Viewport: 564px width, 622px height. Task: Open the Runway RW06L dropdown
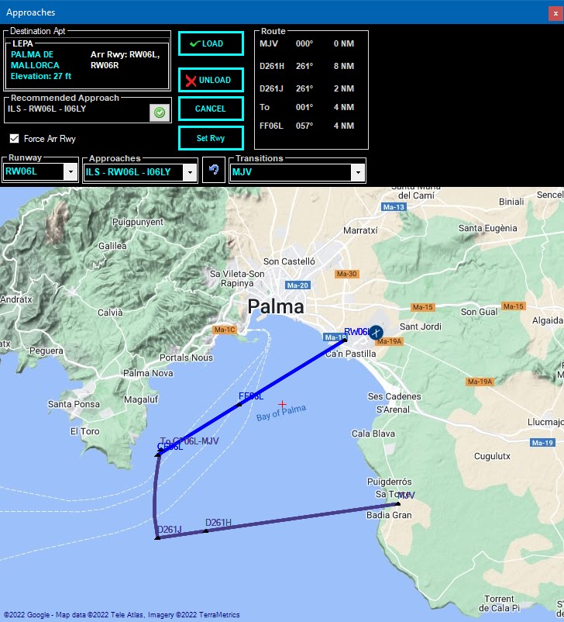click(x=70, y=172)
